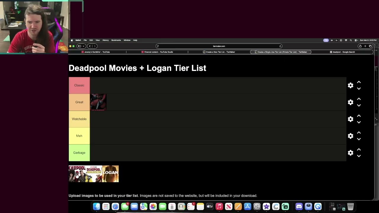Open Discord from the Dock
Image resolution: width=379 pixels, height=213 pixels.
pyautogui.click(x=299, y=206)
